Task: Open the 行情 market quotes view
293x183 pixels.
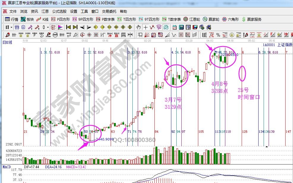Action: [12, 19]
